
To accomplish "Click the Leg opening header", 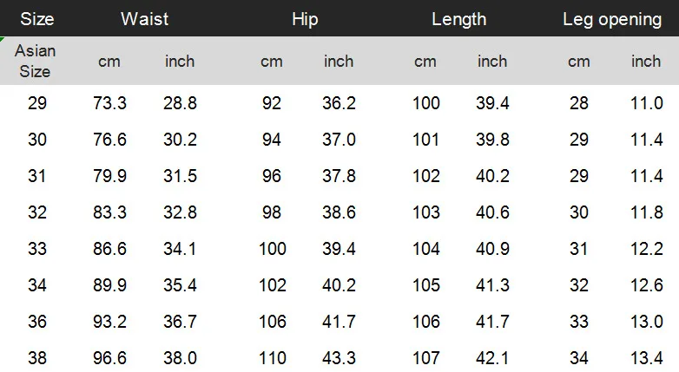I will [612, 19].
